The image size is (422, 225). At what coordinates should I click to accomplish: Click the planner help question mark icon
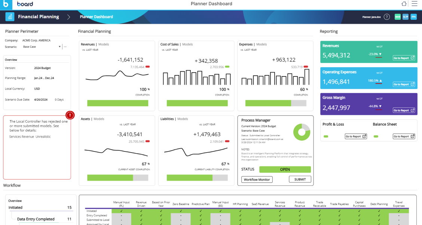tap(386, 17)
